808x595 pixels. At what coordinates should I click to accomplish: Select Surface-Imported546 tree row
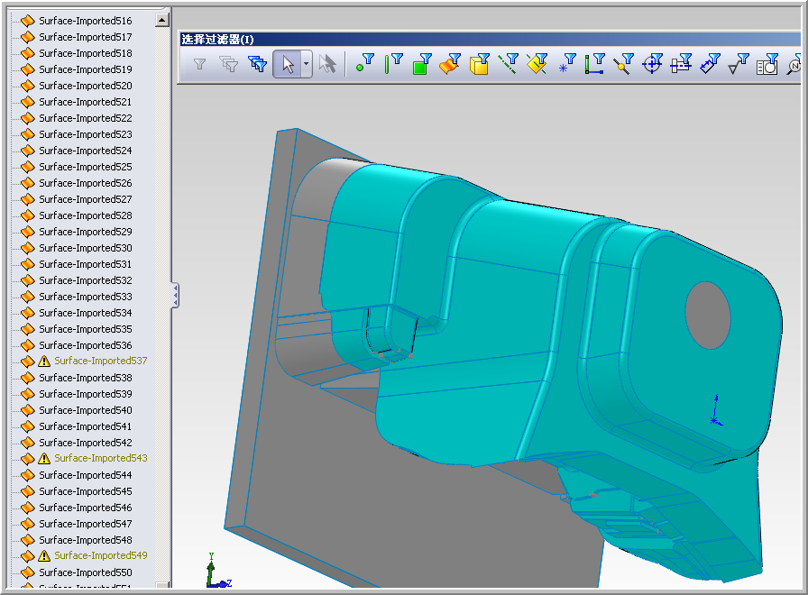click(86, 508)
